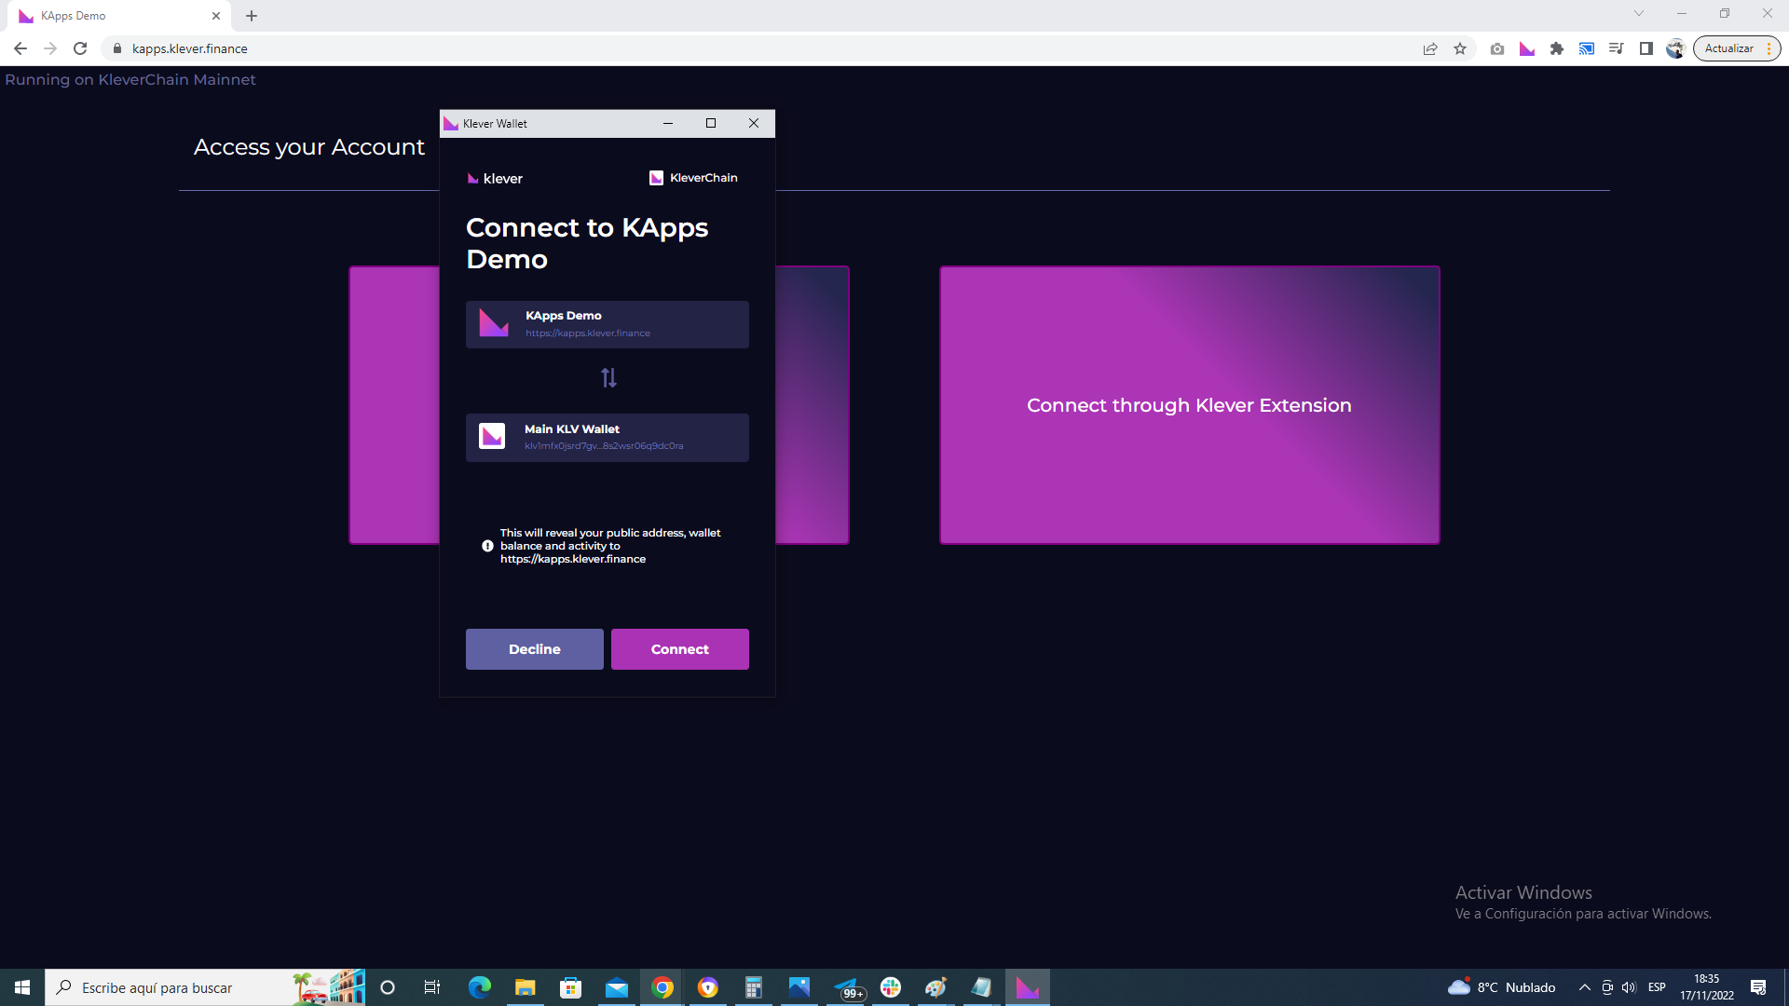Open the Chrome profile avatar

click(1675, 48)
